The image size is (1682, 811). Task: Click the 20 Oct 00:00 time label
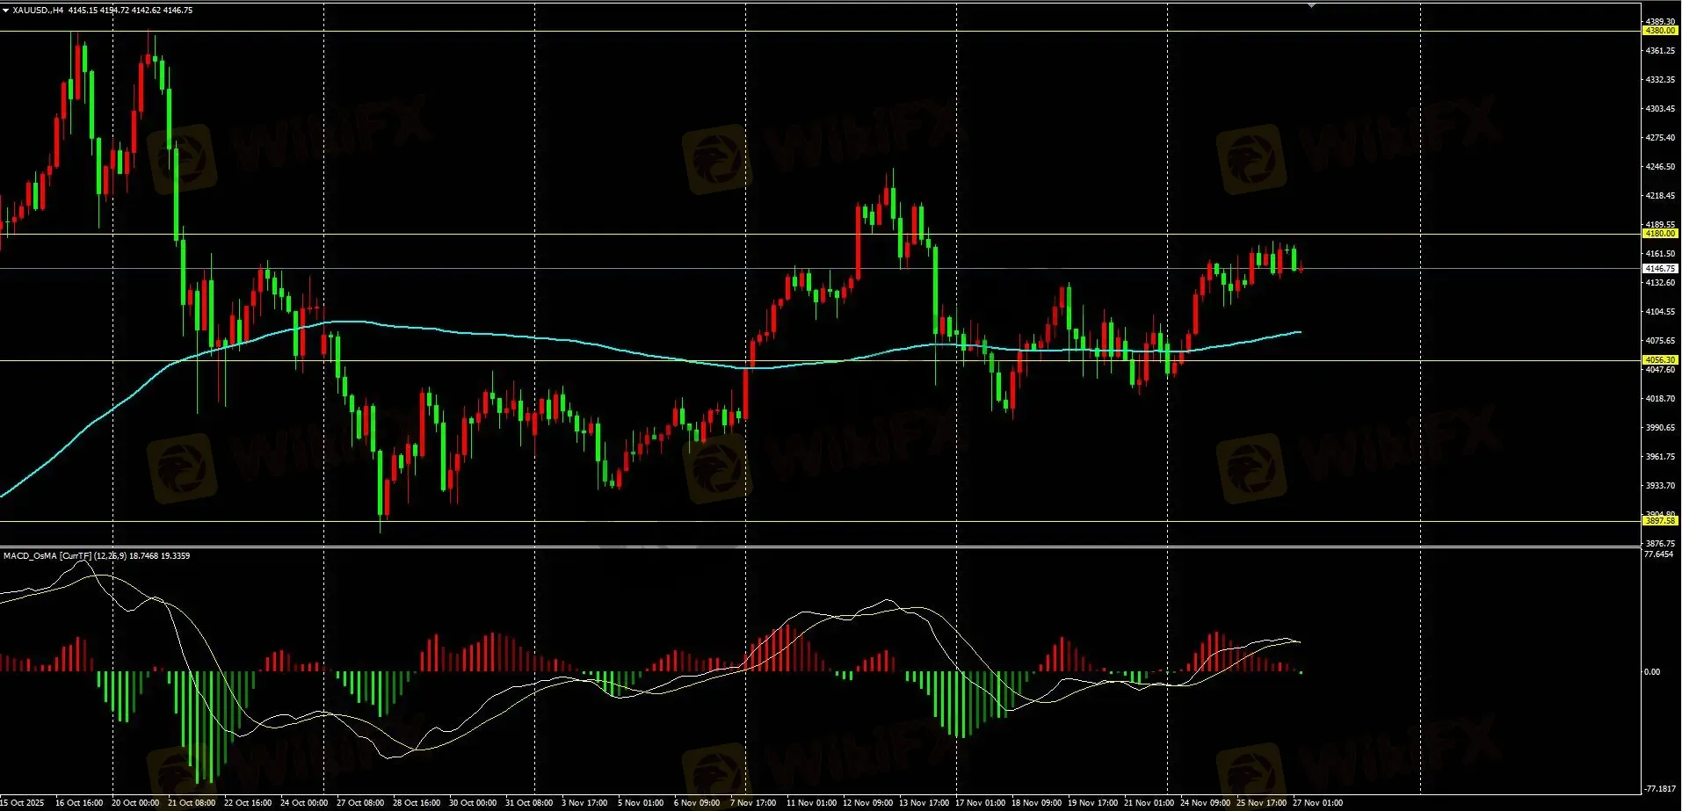tap(135, 802)
